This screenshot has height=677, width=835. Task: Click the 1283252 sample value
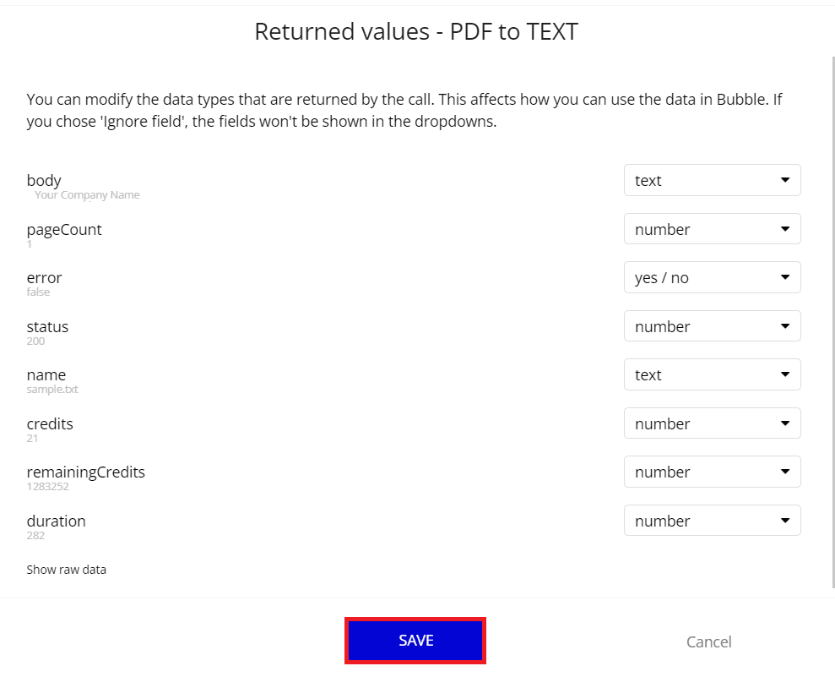[48, 487]
